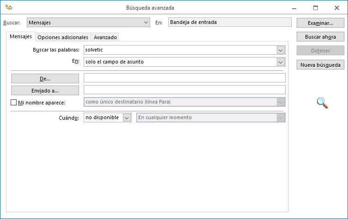Viewport: 348px width, 219px height.
Task: Expand the 'solo el campo de asunto' dropdown
Action: [x=280, y=62]
